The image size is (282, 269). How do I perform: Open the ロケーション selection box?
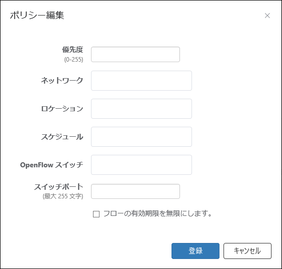141,109
